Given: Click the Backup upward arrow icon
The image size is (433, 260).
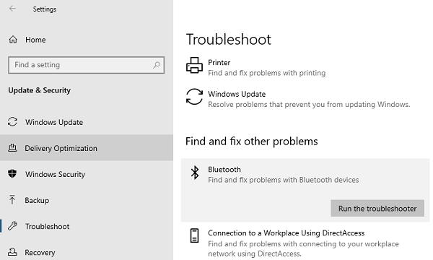Looking at the screenshot, I should [12, 200].
